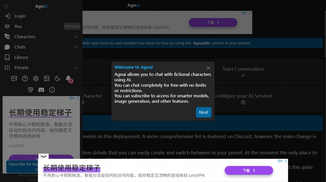Open the image gallery icon in sidebar

click(x=46, y=78)
